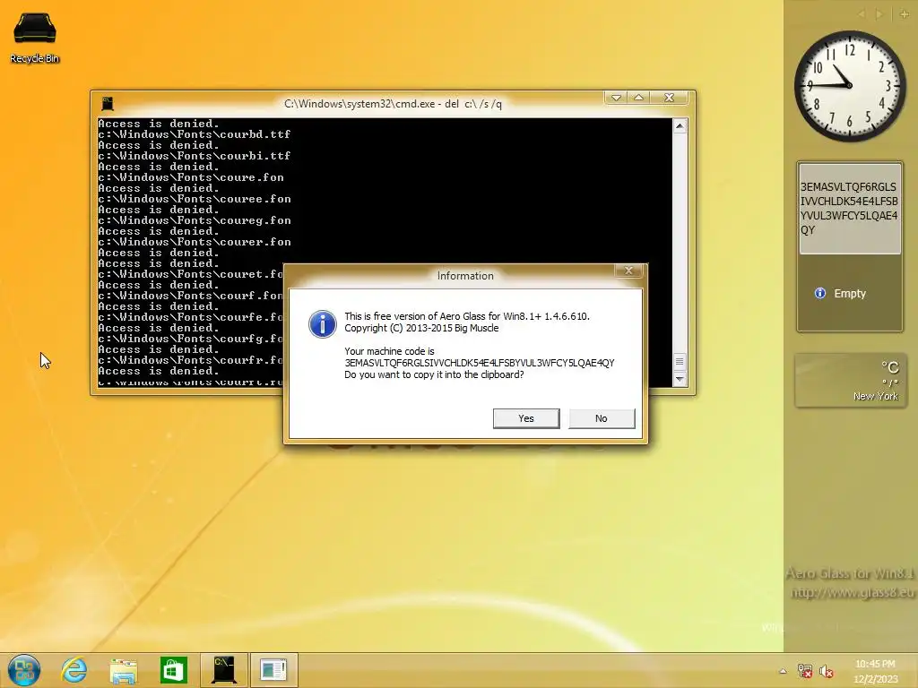Click the cmd window scrollbar thumb
Screen dimensions: 918x688
(680, 362)
